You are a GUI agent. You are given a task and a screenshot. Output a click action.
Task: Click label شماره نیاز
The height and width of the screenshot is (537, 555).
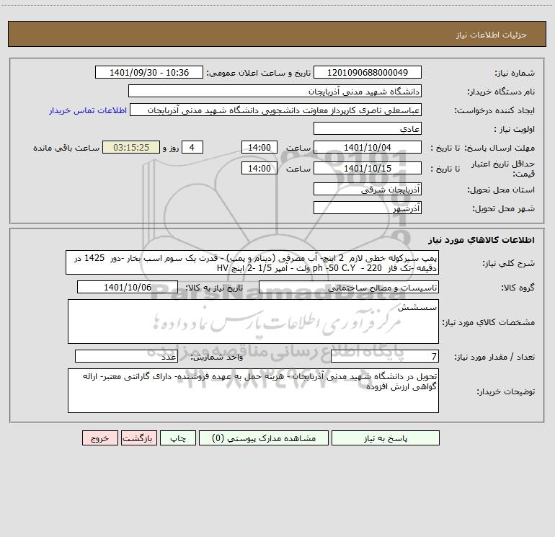click(x=515, y=73)
